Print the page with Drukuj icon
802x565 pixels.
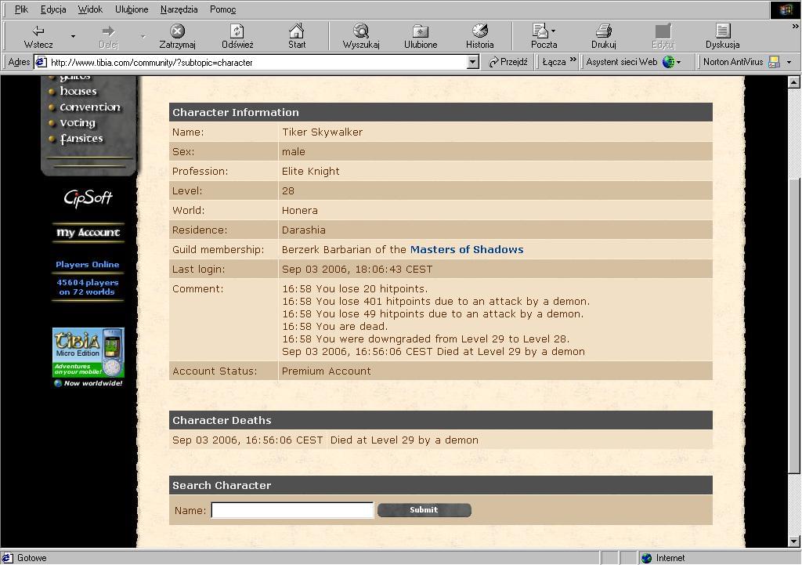604,31
